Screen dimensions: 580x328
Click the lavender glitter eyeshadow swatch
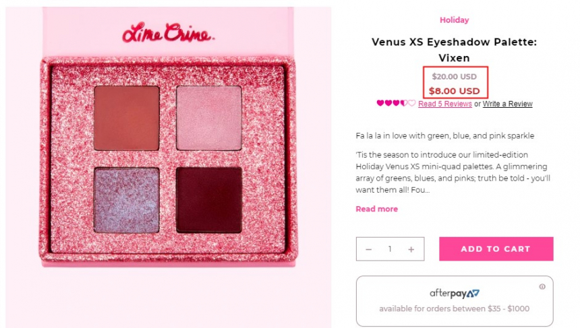point(127,200)
